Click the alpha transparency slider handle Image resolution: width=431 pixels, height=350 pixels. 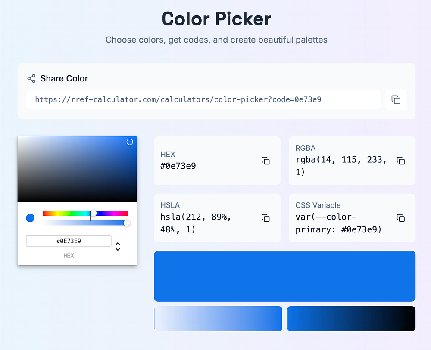click(127, 223)
